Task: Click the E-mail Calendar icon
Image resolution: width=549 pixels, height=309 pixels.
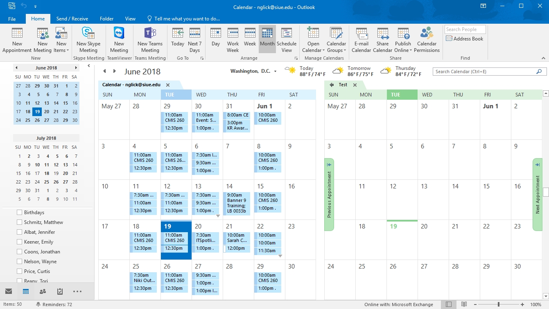Action: click(x=361, y=40)
